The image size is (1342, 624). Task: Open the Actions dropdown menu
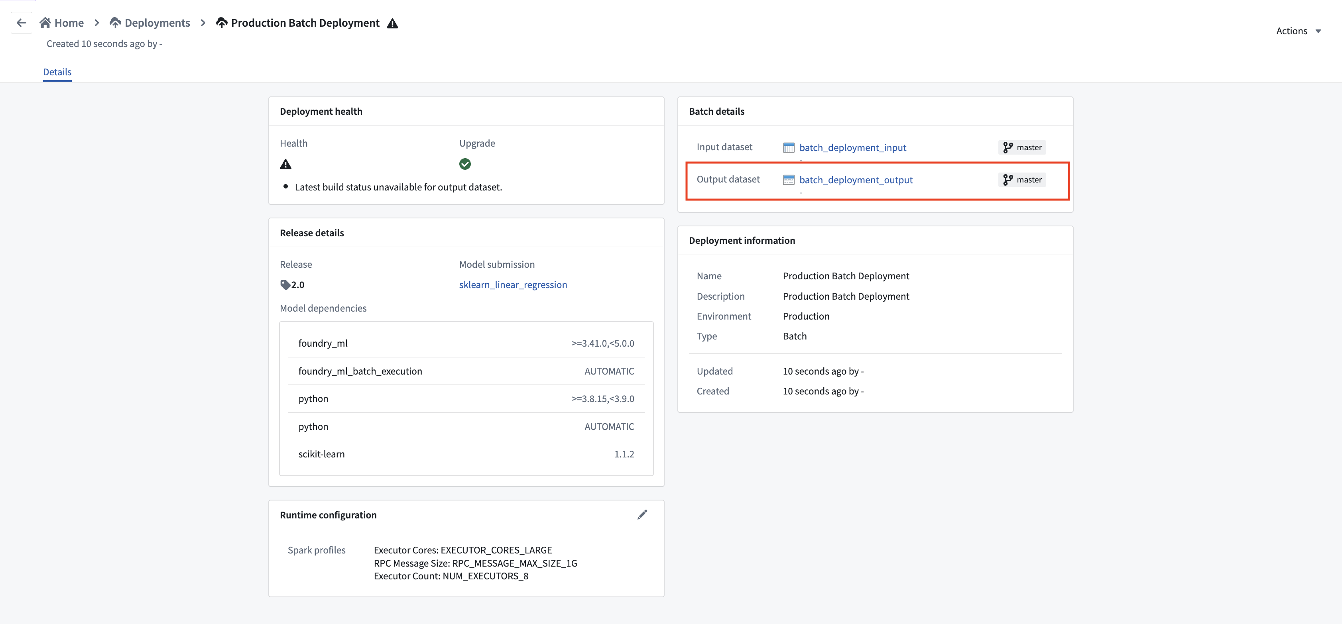[1299, 31]
